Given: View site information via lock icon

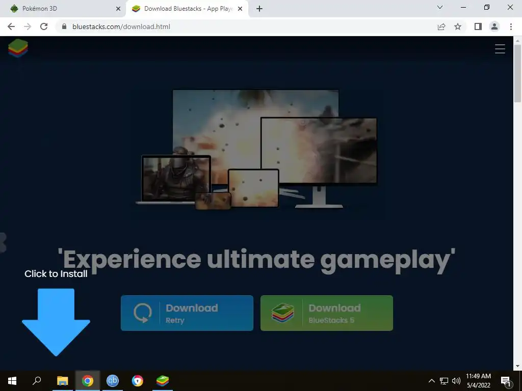Looking at the screenshot, I should pyautogui.click(x=64, y=26).
